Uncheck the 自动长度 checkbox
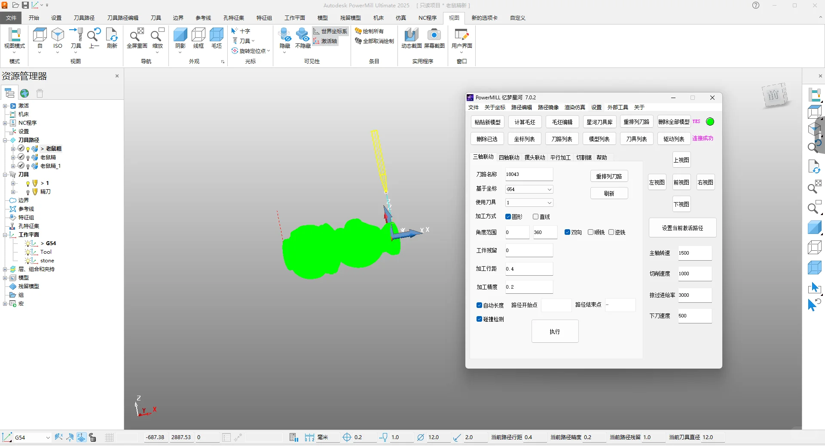Viewport: 825px width, 446px height. pyautogui.click(x=479, y=305)
